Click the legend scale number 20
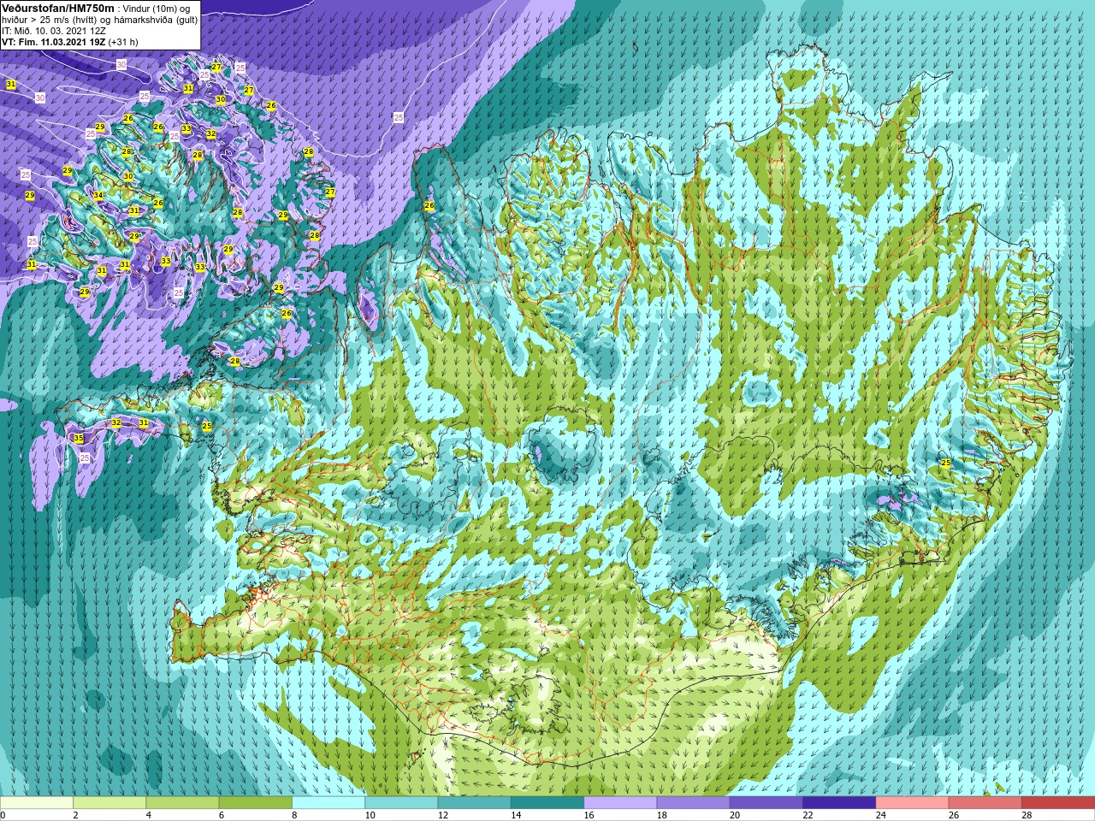Screen dimensions: 1095x821 coord(734,815)
